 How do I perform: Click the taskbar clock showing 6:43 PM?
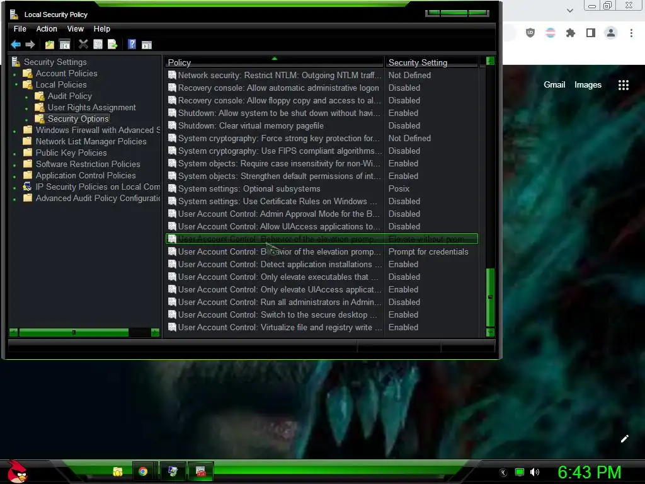[589, 472]
